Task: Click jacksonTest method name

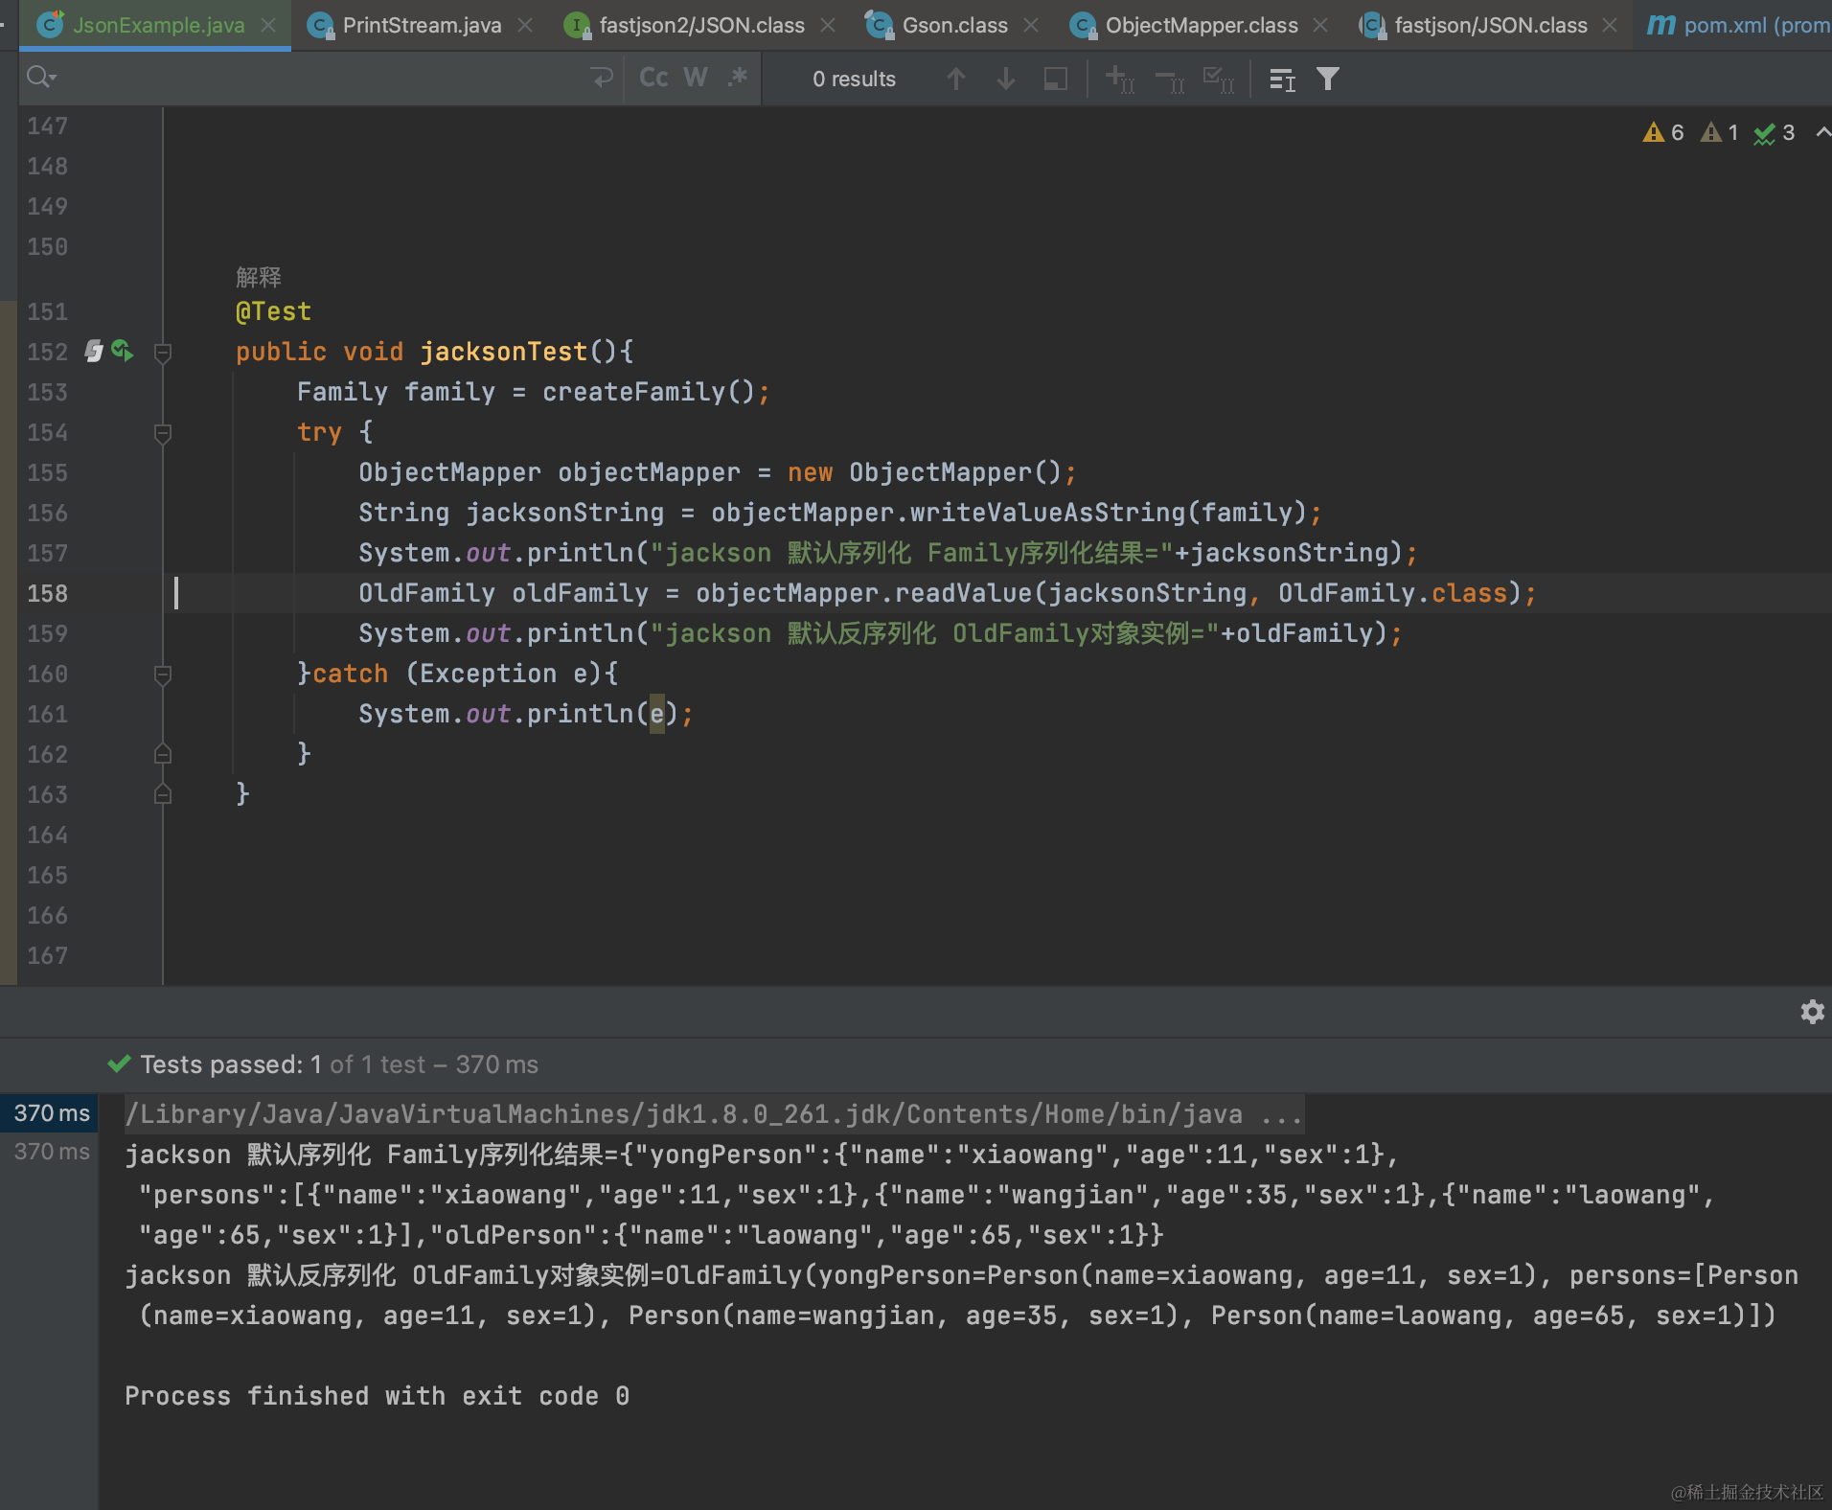Action: [x=504, y=352]
